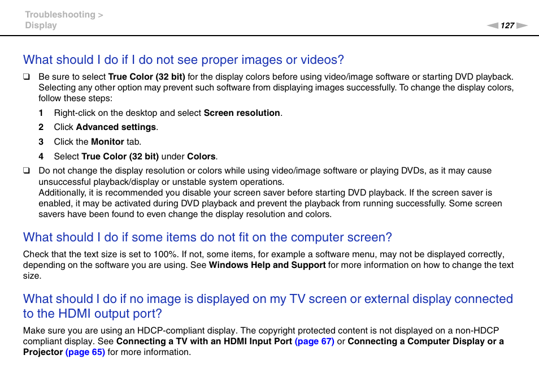Click "Connecting a TV with an HDMI Input Port"
The width and height of the screenshot is (539, 381).
pos(204,341)
